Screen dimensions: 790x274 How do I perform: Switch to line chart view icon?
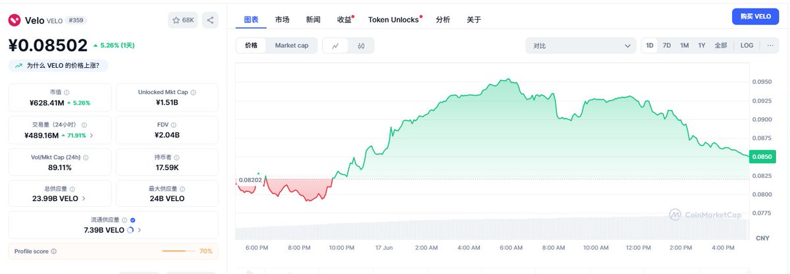tap(336, 45)
